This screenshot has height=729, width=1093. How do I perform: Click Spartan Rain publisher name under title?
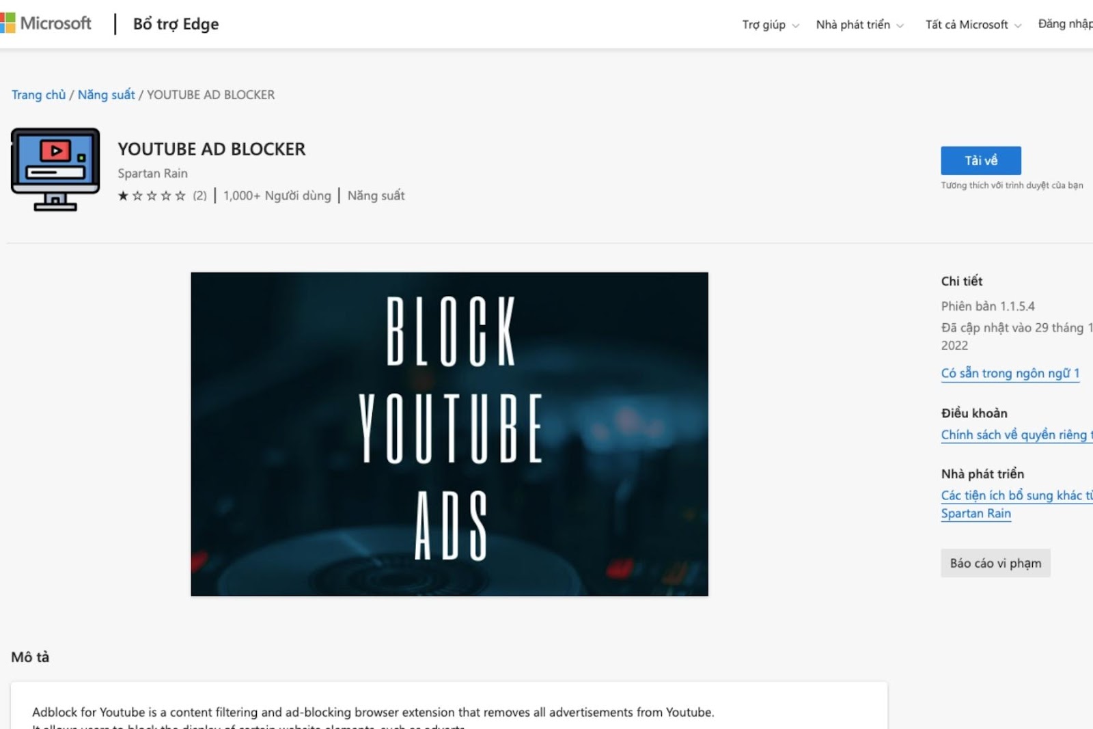pos(152,174)
